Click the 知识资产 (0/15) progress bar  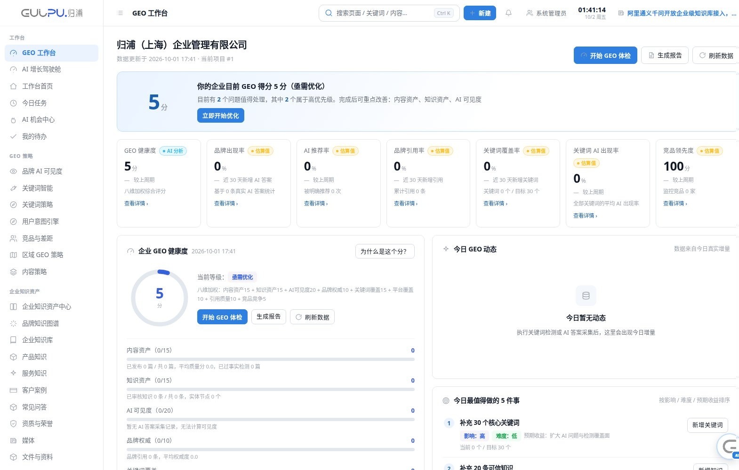(x=271, y=389)
